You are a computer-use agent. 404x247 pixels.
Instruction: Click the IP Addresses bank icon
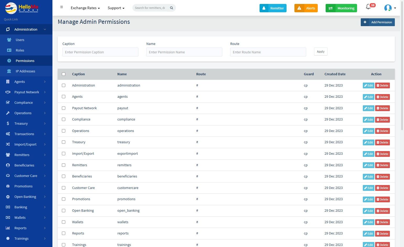pyautogui.click(x=9, y=71)
